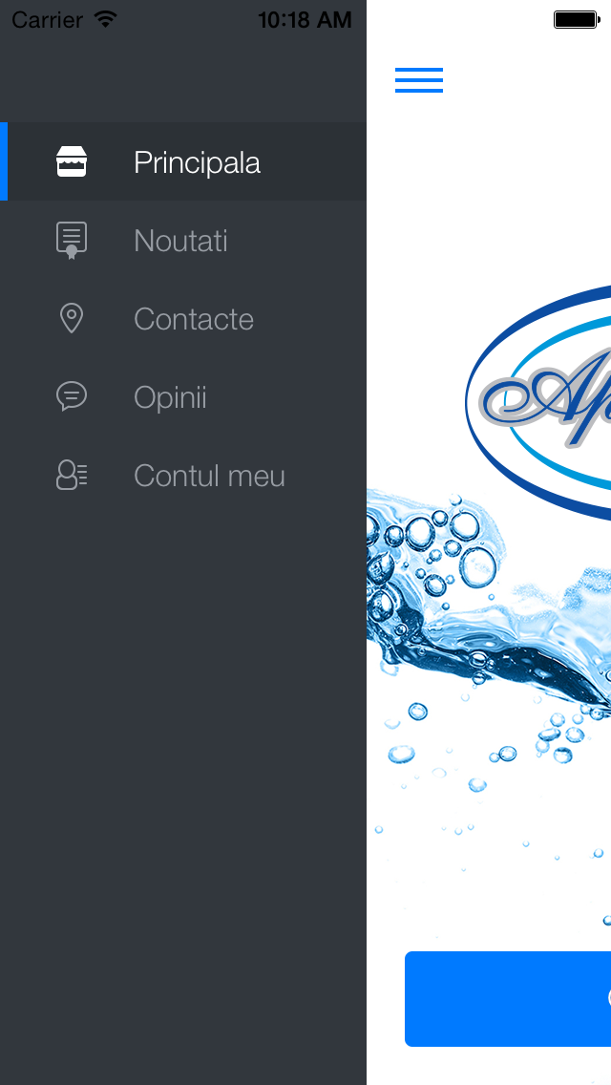Toggle the blue hamburger menu icon
Viewport: 611px width, 1085px height.
[x=419, y=80]
